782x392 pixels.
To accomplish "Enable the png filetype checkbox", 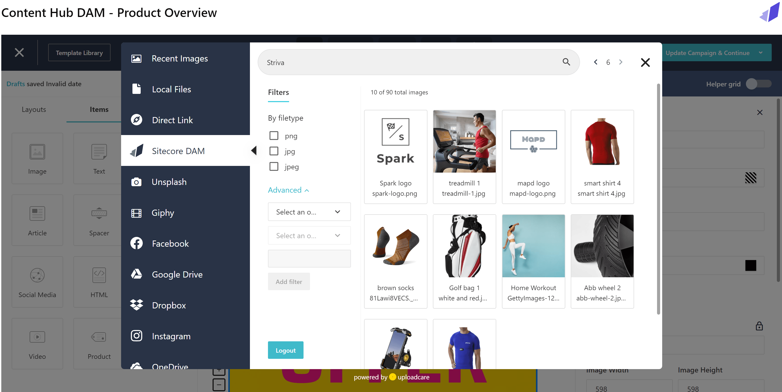I will 274,136.
